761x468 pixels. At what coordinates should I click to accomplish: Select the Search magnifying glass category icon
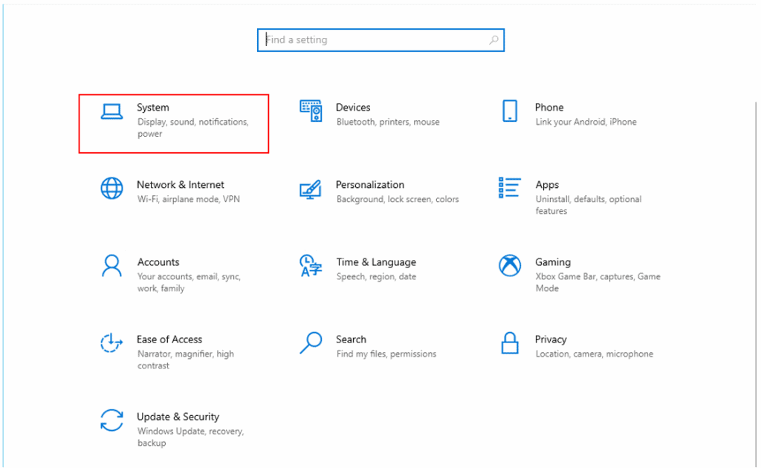(311, 342)
